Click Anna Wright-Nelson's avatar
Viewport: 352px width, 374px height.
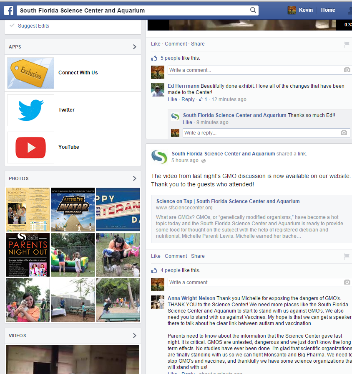[158, 302]
